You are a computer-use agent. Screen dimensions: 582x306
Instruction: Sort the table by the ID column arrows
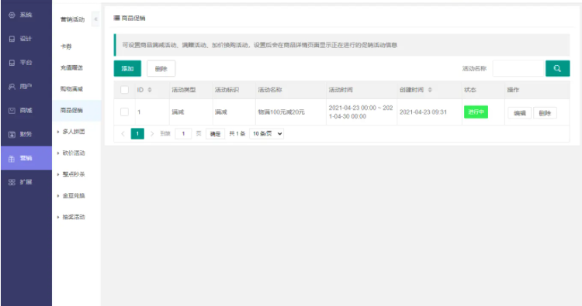tap(150, 90)
